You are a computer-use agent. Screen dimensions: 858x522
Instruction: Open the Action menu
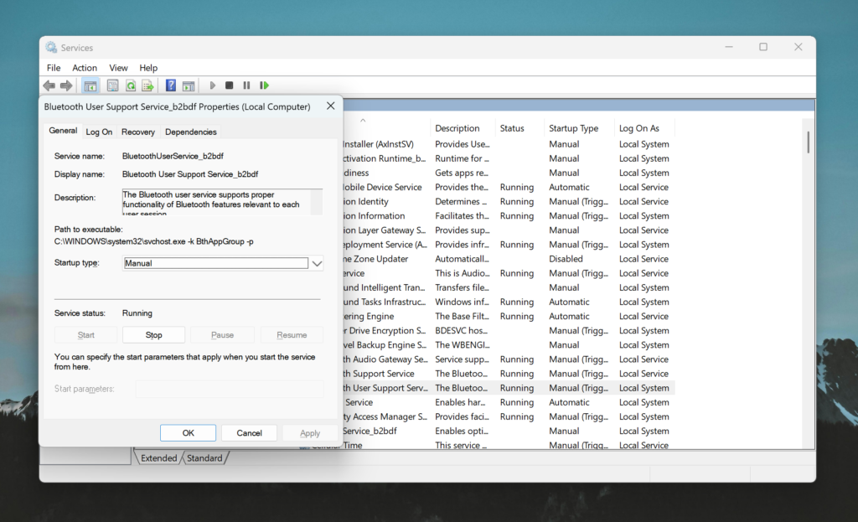[85, 68]
